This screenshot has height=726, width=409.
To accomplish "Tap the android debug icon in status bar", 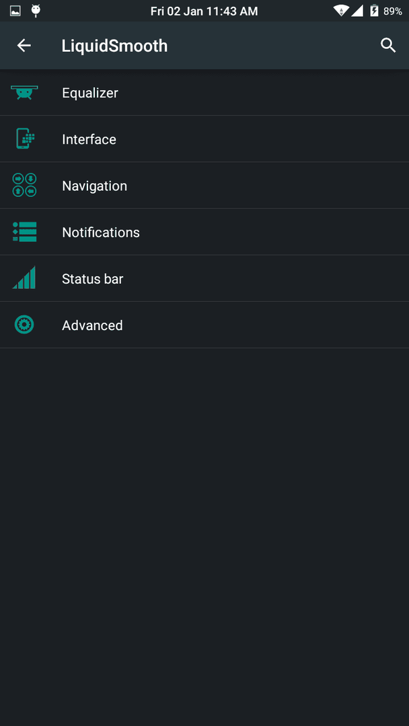I will (36, 11).
